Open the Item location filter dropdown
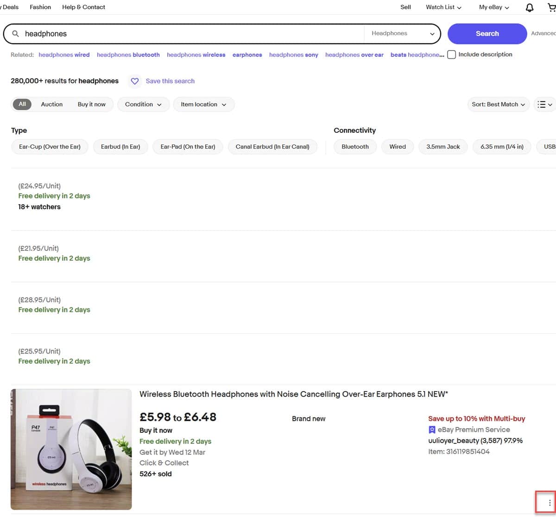Viewport: 556px width, 517px height. point(203,104)
